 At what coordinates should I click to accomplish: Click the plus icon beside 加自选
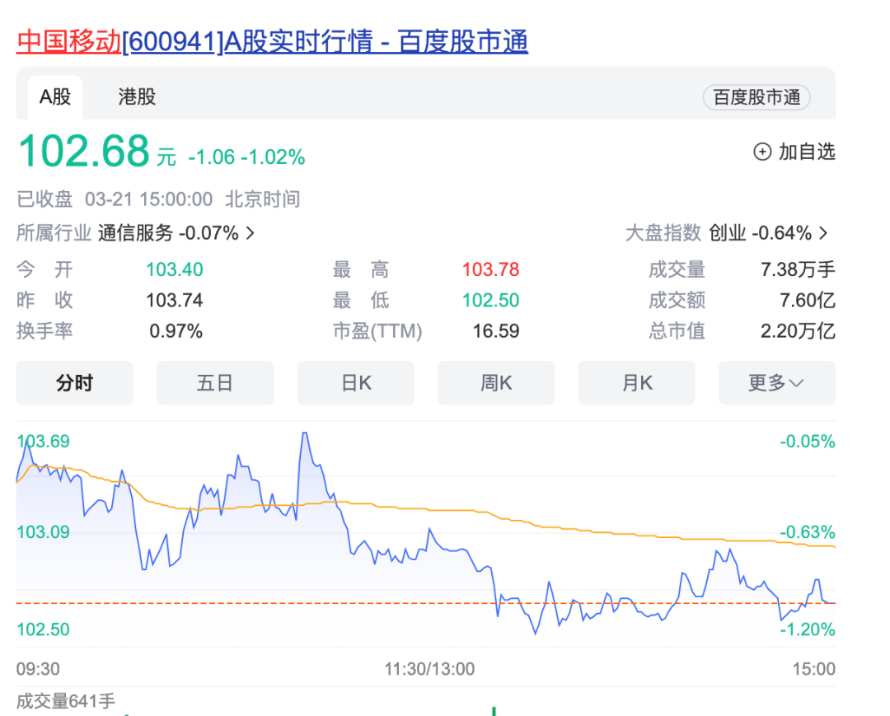click(762, 152)
